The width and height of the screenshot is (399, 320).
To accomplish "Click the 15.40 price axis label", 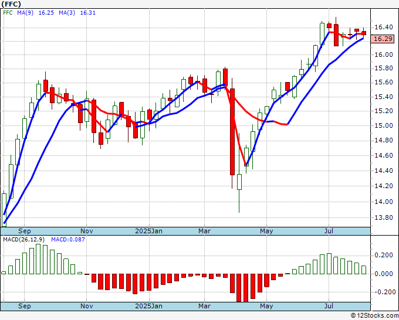I will point(384,97).
